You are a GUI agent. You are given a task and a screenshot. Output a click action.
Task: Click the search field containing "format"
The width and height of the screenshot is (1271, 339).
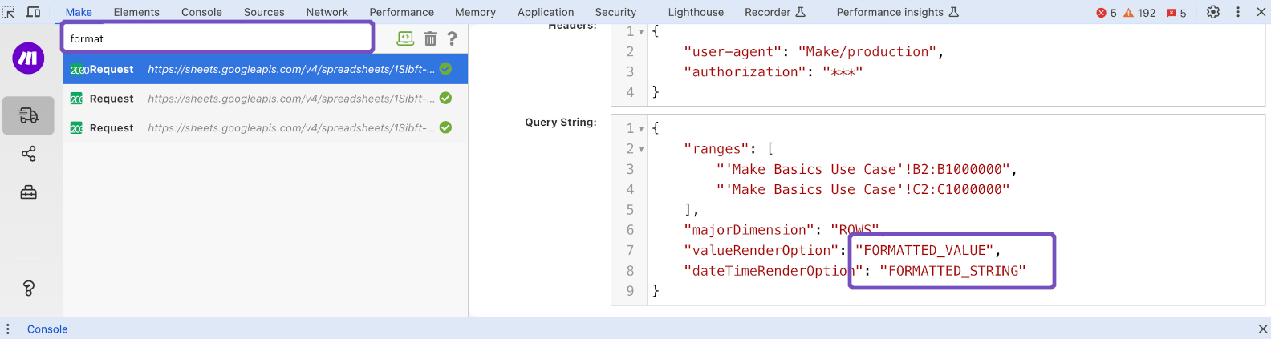click(217, 38)
